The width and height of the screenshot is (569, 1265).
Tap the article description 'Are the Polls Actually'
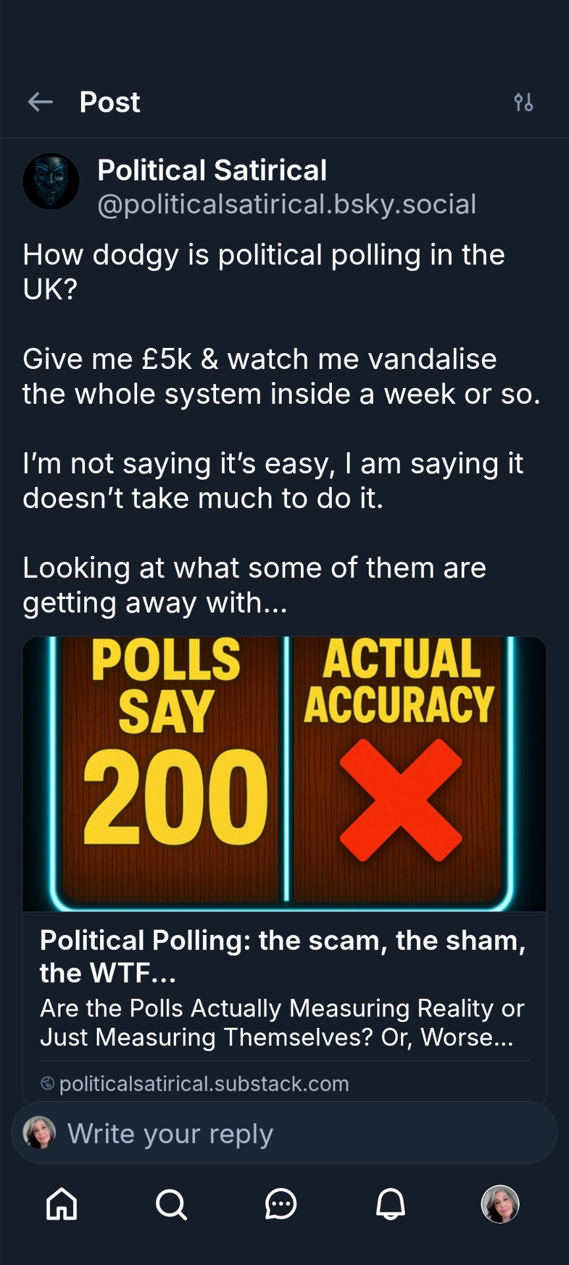coord(283,1023)
